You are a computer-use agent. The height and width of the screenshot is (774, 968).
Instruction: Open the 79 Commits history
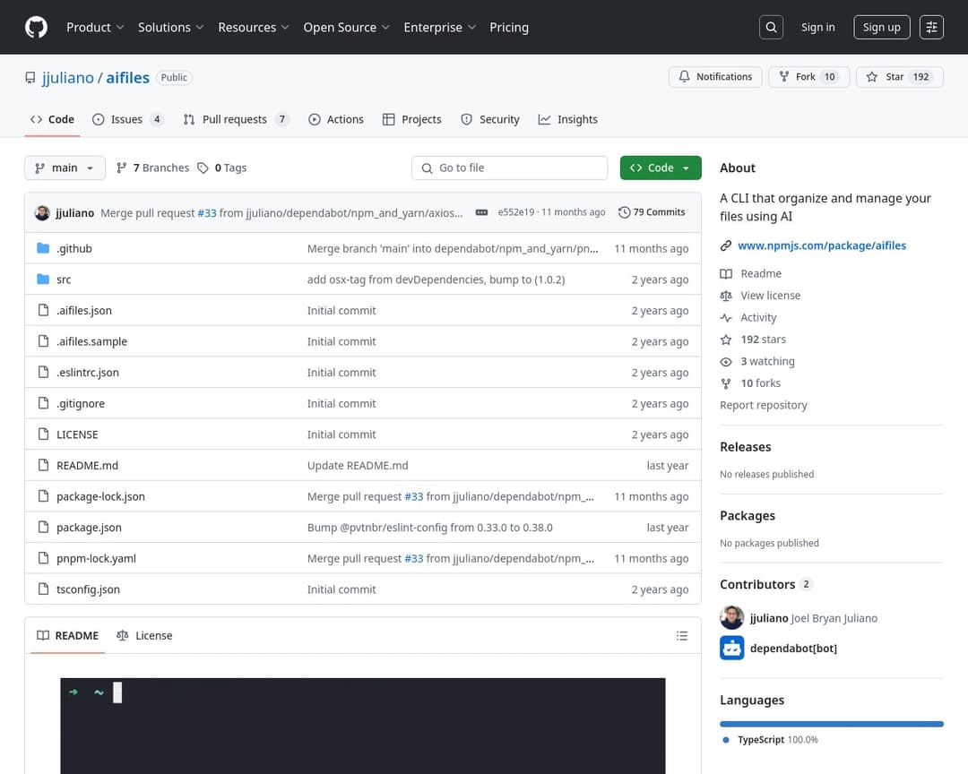(x=652, y=212)
